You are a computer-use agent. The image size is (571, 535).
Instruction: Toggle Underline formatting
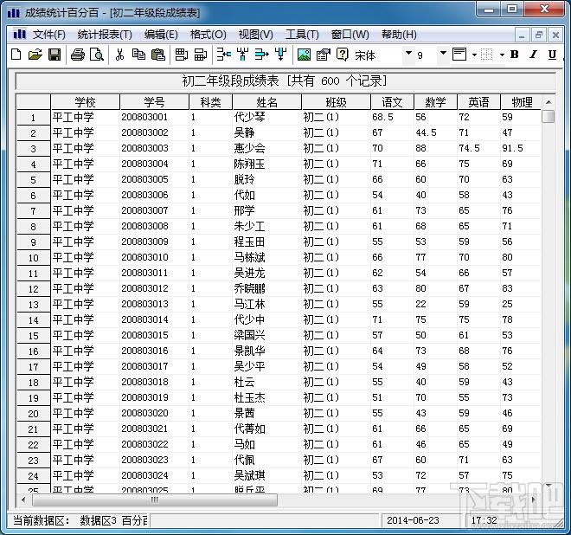point(553,55)
